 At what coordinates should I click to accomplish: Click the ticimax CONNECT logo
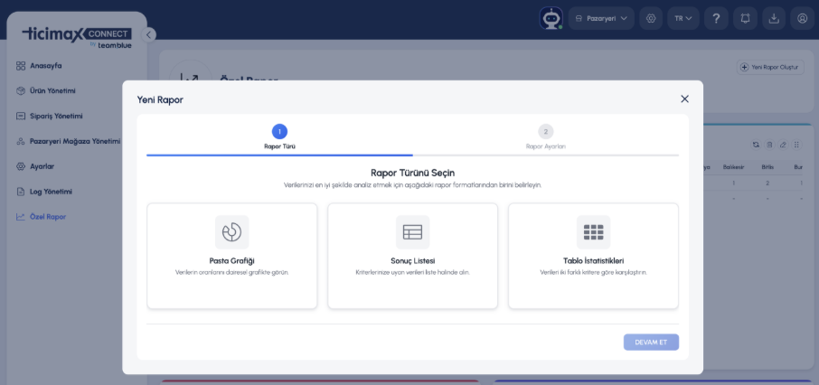tap(77, 38)
